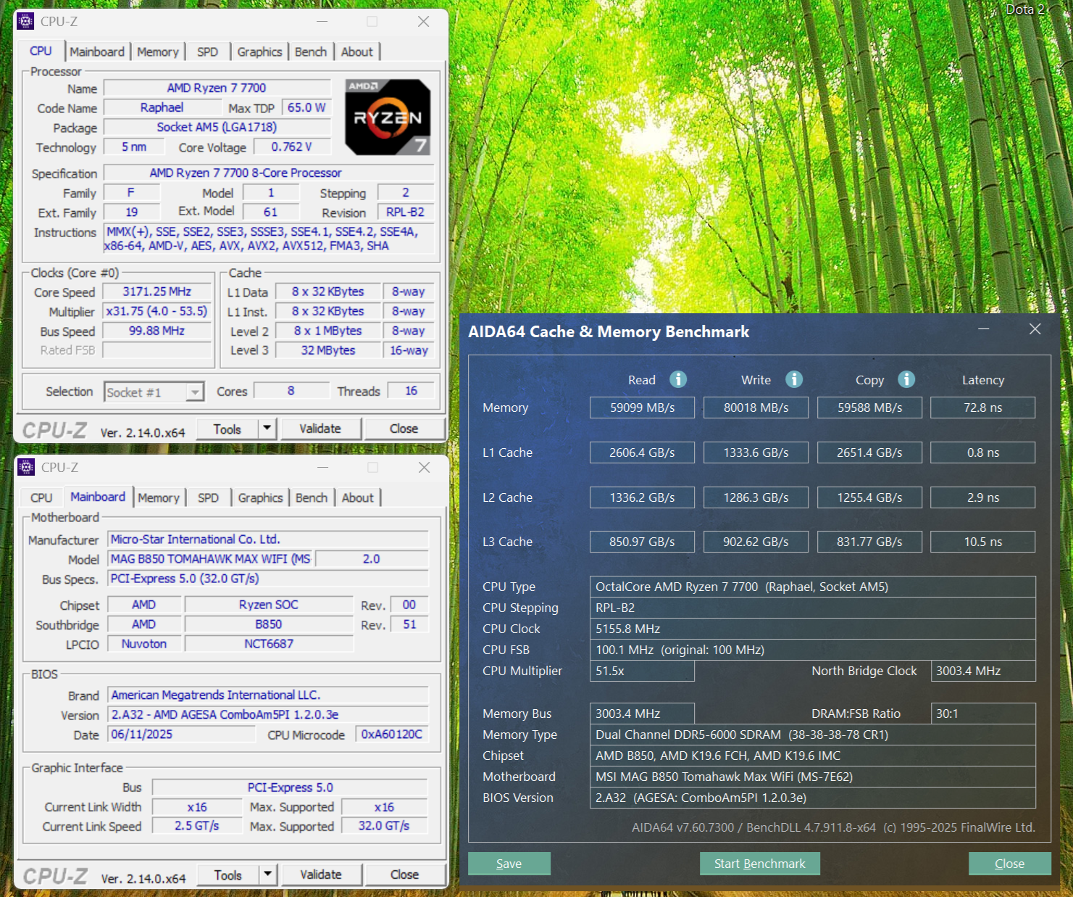
Task: Click Tools button in bottom CPU-Z
Action: [227, 875]
